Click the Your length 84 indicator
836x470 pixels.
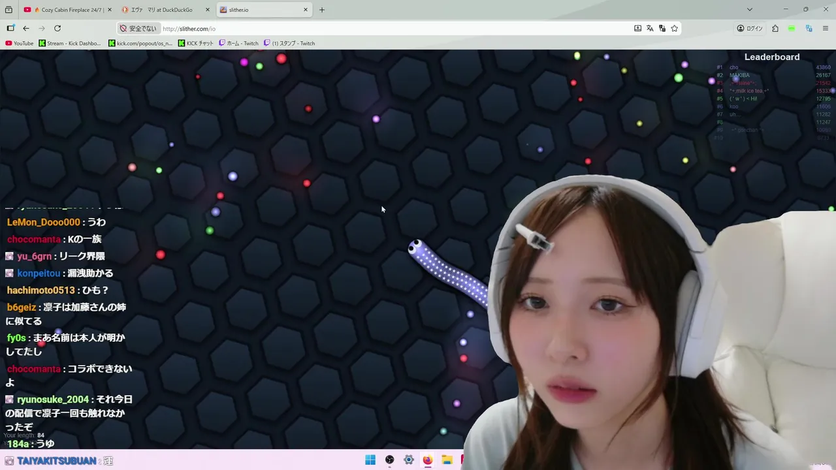[x=24, y=435]
